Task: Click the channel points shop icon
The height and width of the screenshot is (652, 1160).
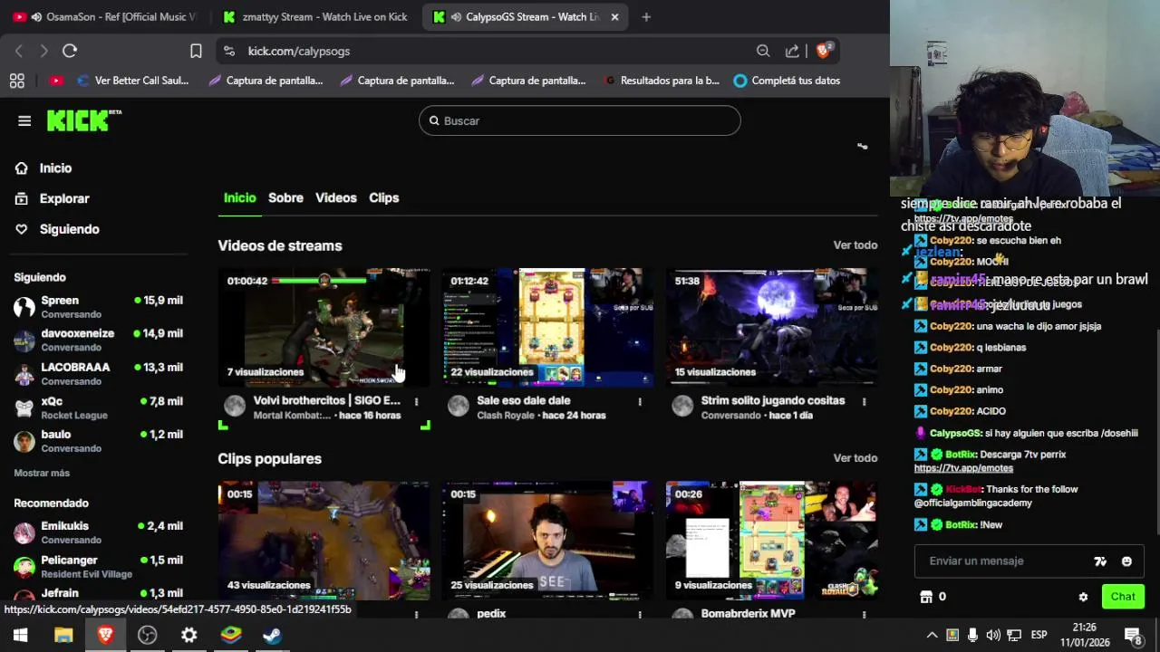Action: coord(926,597)
